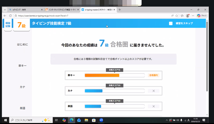Select はじめに in the left sidebar
Viewport: 214px width, 124px height.
[x=22, y=44]
